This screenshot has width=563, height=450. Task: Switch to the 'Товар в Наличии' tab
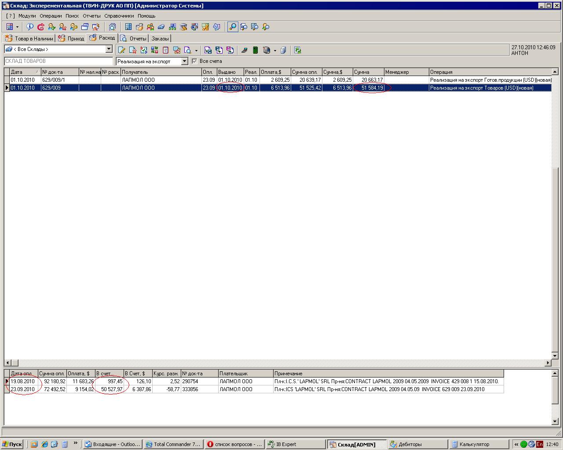(29, 38)
